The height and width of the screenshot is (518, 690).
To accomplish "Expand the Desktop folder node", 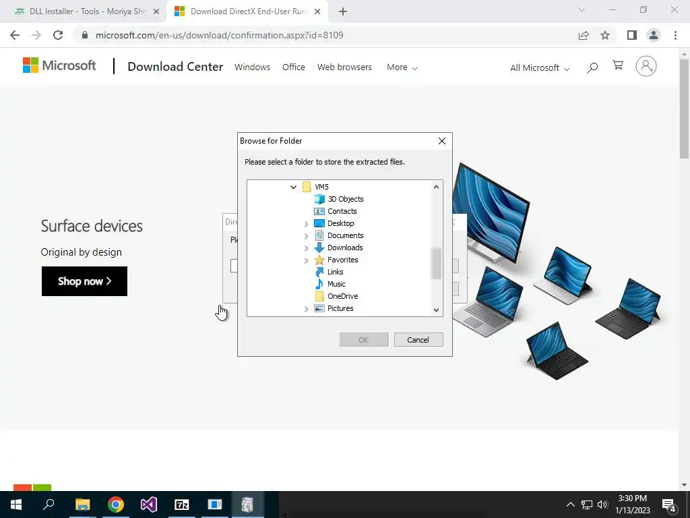I will tap(307, 224).
